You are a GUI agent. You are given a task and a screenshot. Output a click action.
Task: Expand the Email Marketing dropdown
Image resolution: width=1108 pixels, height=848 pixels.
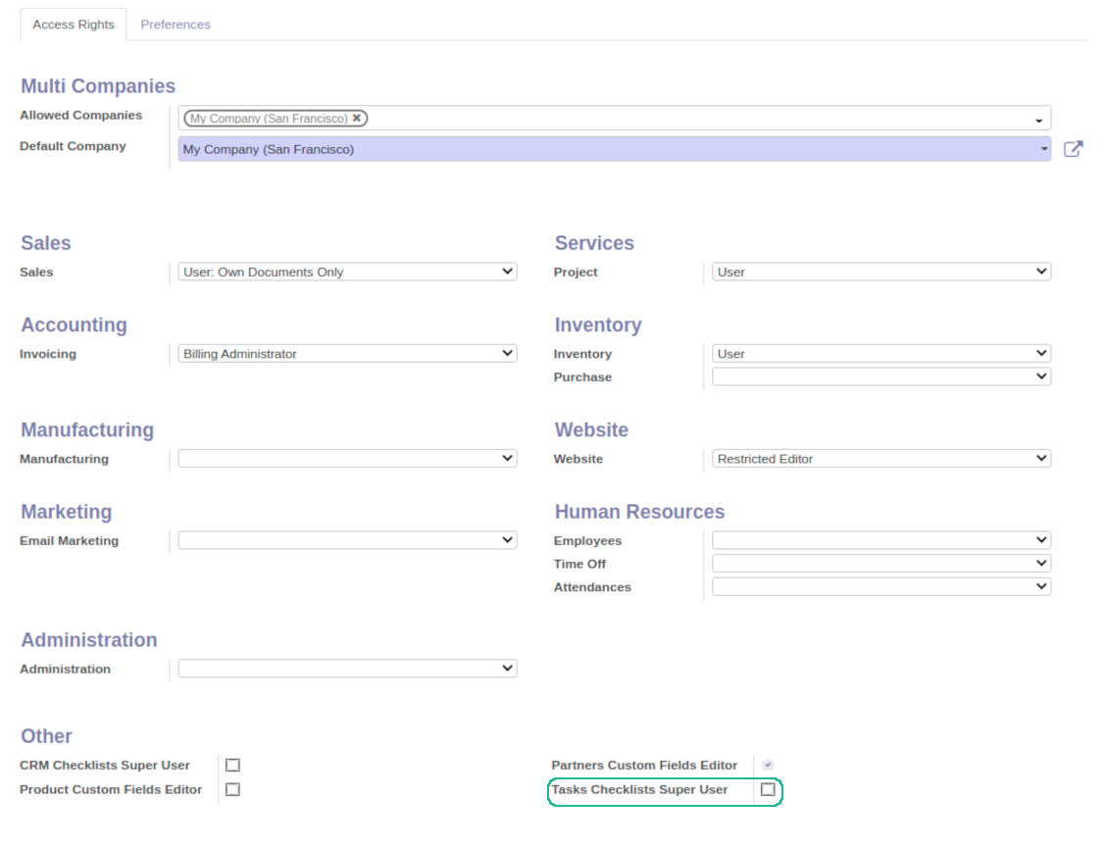pyautogui.click(x=347, y=540)
